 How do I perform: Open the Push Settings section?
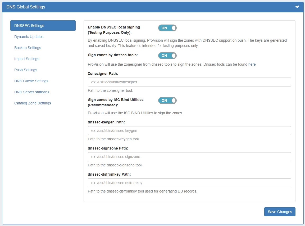26,70
